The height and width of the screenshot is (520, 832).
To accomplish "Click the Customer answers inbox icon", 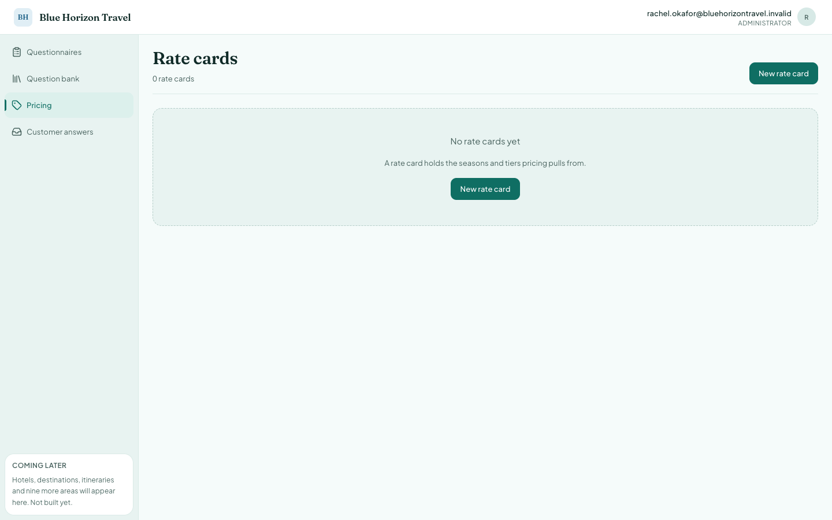I will click(17, 132).
